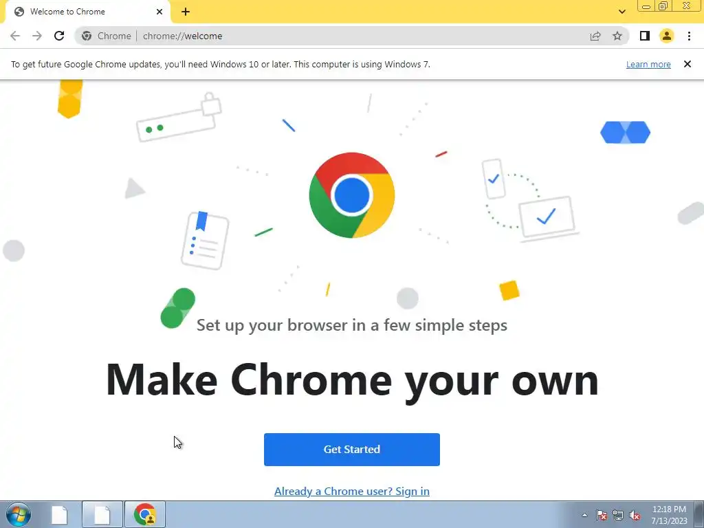Dismiss the Windows 7 update infobar
This screenshot has height=528, width=704.
[x=687, y=64]
